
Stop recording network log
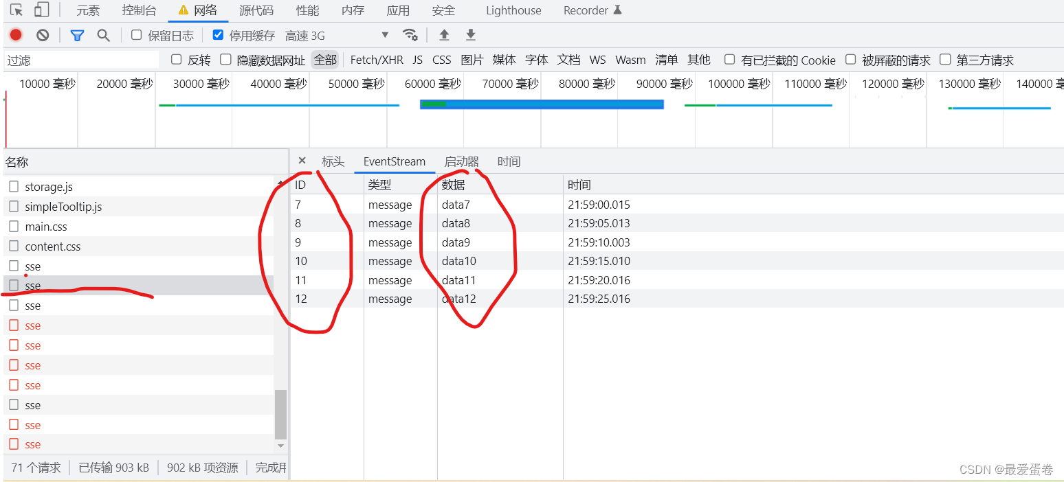(x=15, y=34)
